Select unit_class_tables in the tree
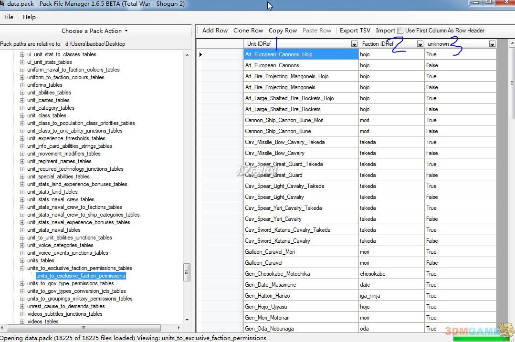 (47, 115)
